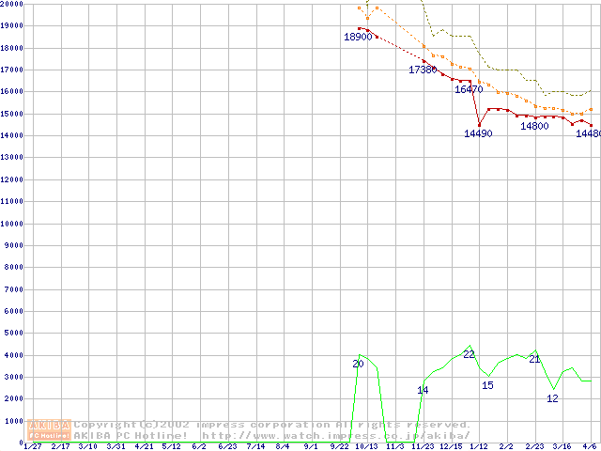601x451 pixels.
Task: Select the 5000 y-axis label
Action: click(x=12, y=333)
